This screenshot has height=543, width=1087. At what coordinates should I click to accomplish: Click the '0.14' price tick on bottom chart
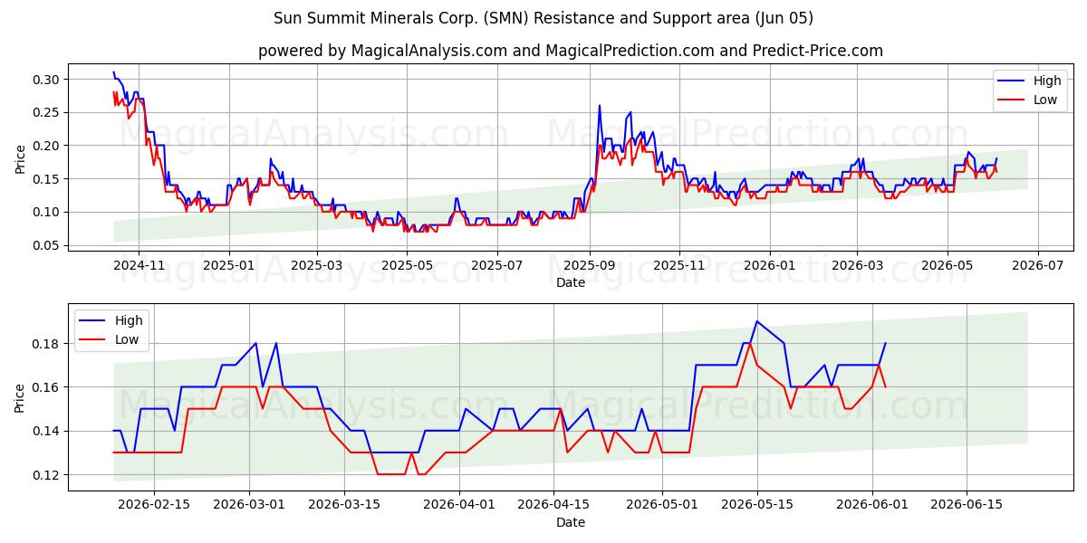(x=47, y=431)
